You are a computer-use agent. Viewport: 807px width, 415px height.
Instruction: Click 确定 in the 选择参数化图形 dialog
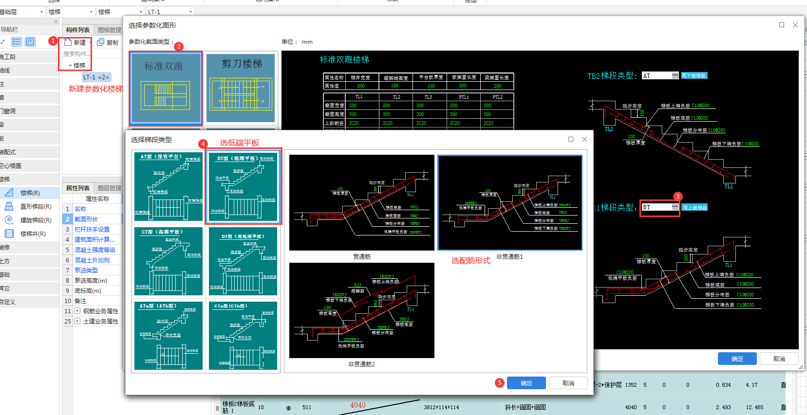[737, 359]
